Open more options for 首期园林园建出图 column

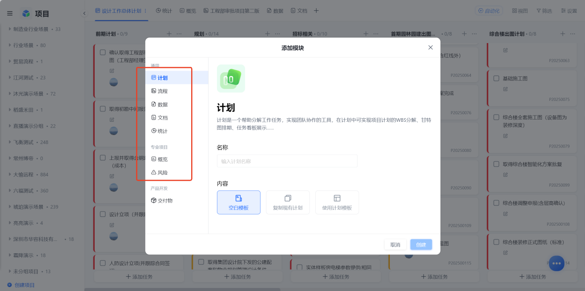474,34
